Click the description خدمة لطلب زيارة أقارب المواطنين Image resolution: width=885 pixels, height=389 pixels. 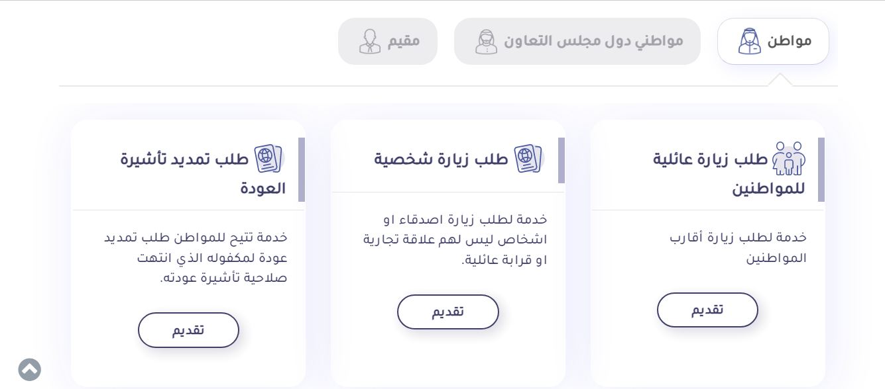click(738, 247)
